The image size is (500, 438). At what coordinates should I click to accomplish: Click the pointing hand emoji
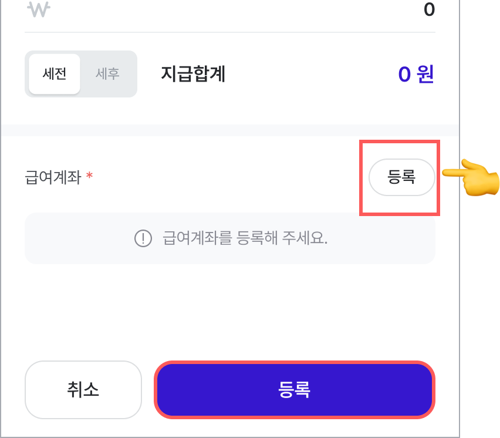(471, 177)
